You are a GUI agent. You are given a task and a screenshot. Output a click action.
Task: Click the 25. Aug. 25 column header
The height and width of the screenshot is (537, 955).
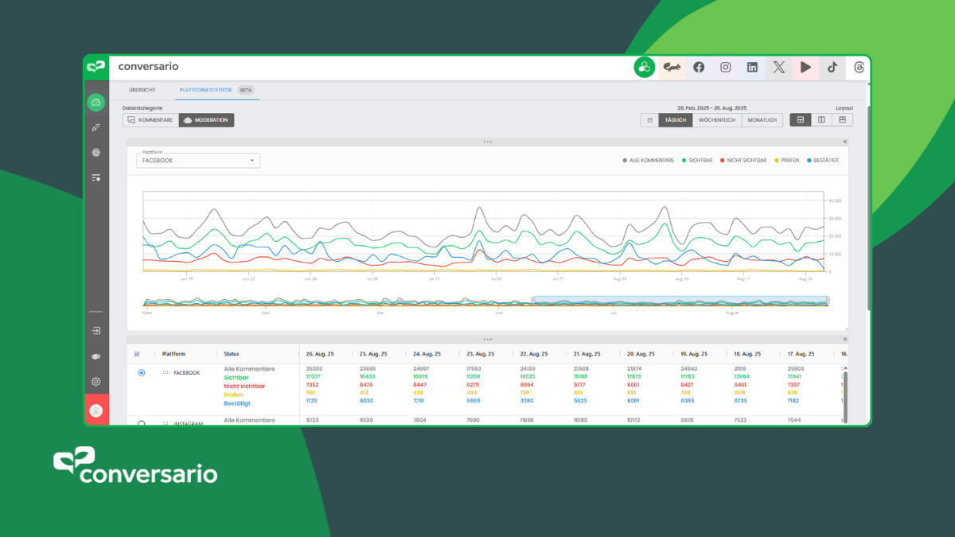pyautogui.click(x=373, y=354)
